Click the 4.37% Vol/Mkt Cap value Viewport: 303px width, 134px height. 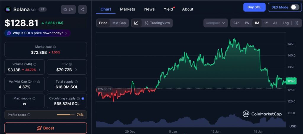coord(24,87)
